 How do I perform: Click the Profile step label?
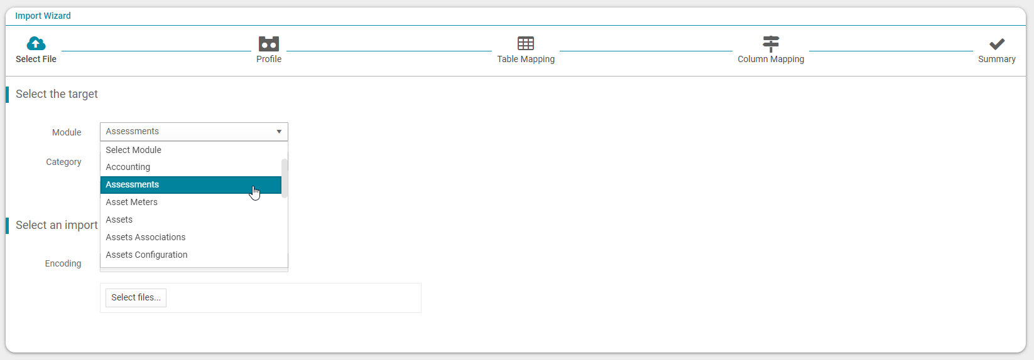(269, 59)
